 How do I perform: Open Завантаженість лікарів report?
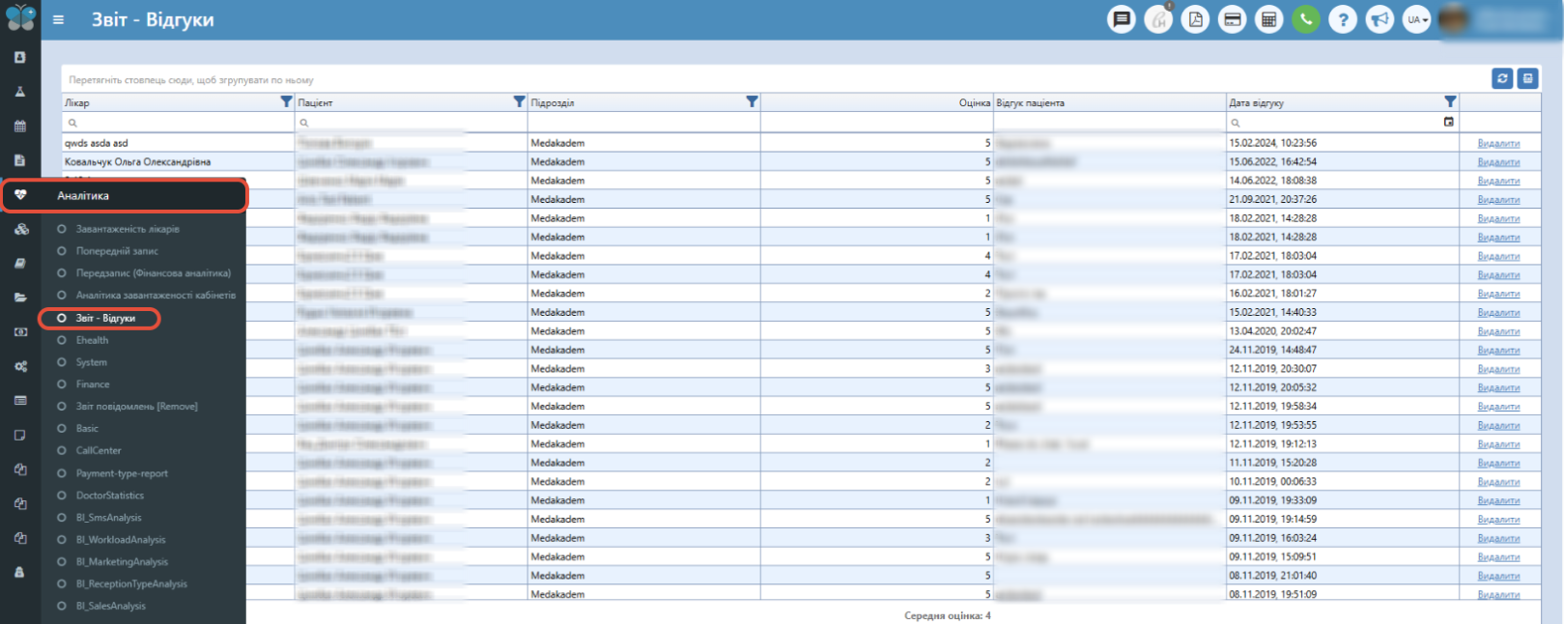coord(128,229)
